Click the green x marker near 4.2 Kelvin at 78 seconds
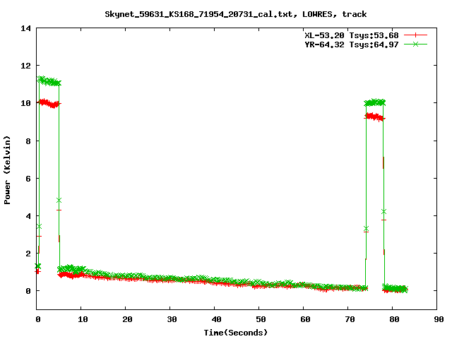The width and height of the screenshot is (452, 339). click(x=383, y=211)
